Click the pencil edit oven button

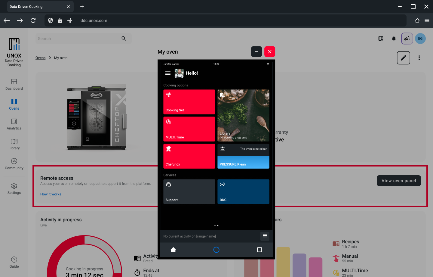coord(403,58)
